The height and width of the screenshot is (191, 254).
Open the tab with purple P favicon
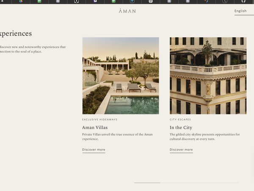pyautogui.click(x=95, y=1)
